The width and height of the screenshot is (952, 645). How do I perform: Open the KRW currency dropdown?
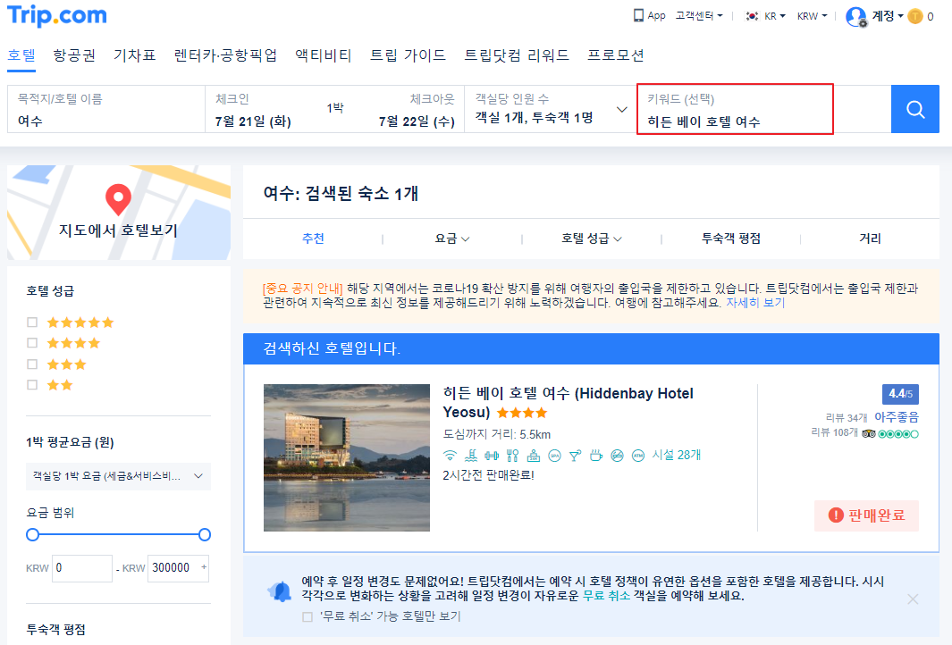click(812, 16)
